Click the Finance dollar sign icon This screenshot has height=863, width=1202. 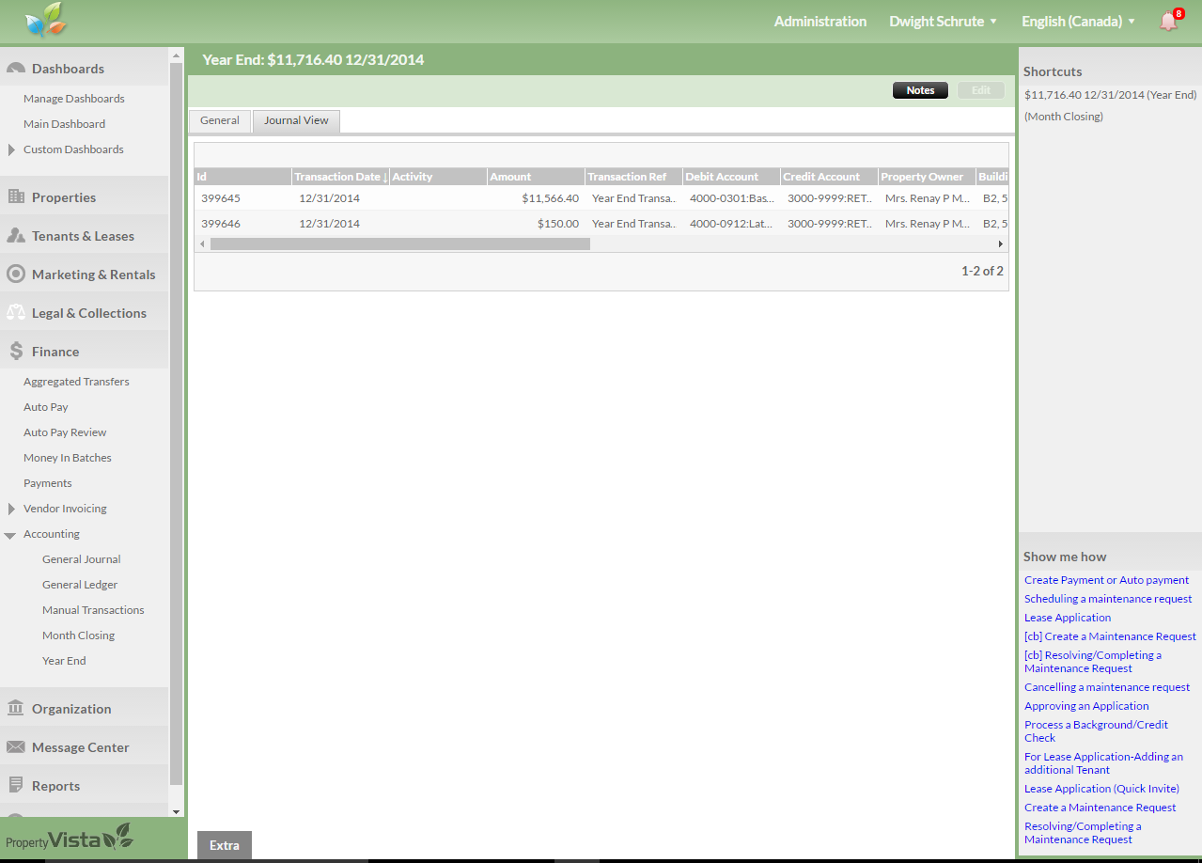coord(16,351)
